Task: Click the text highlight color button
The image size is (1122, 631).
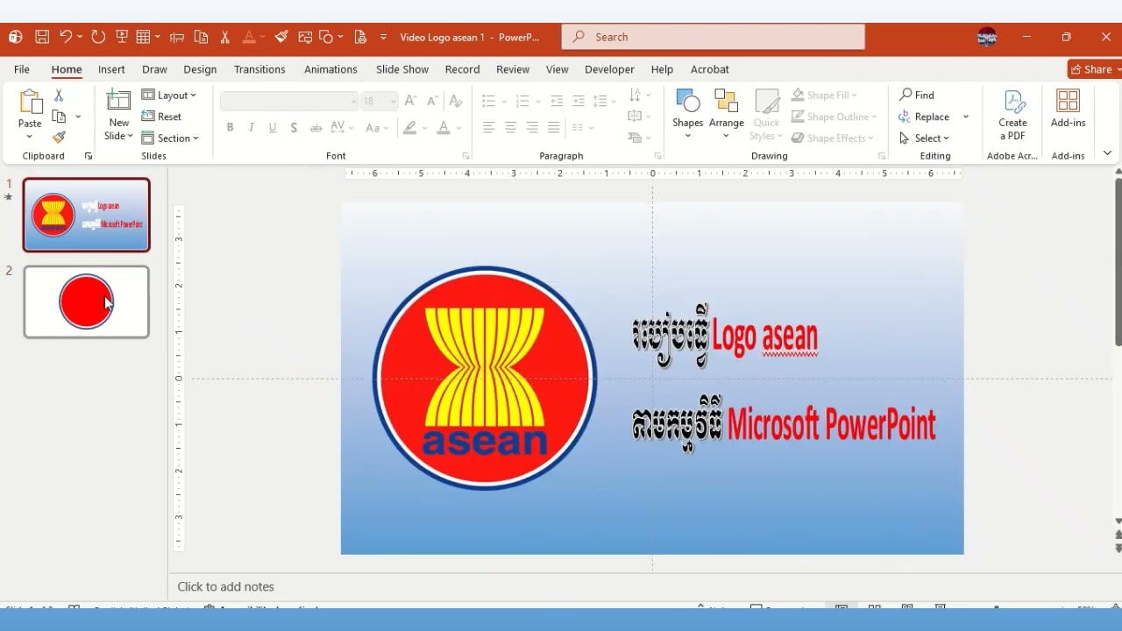Action: point(409,128)
